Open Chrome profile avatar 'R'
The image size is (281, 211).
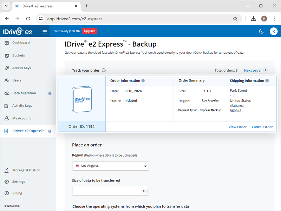[x=264, y=19]
